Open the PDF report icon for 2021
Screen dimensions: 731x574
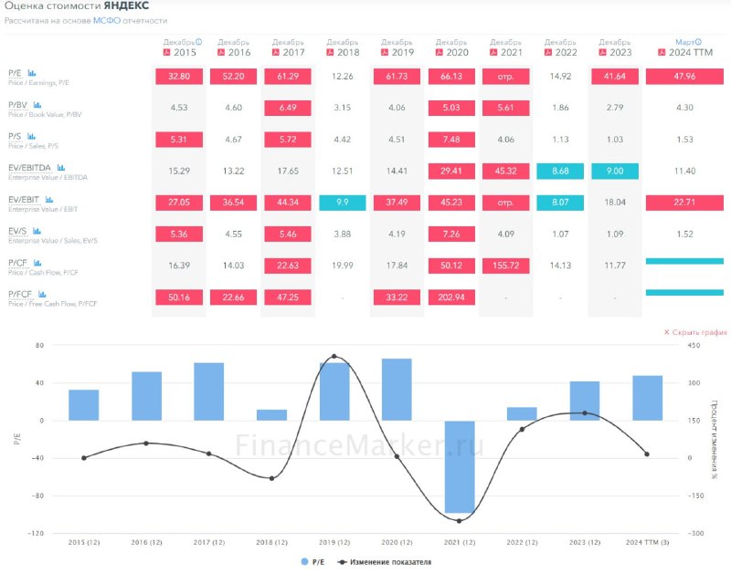click(493, 52)
